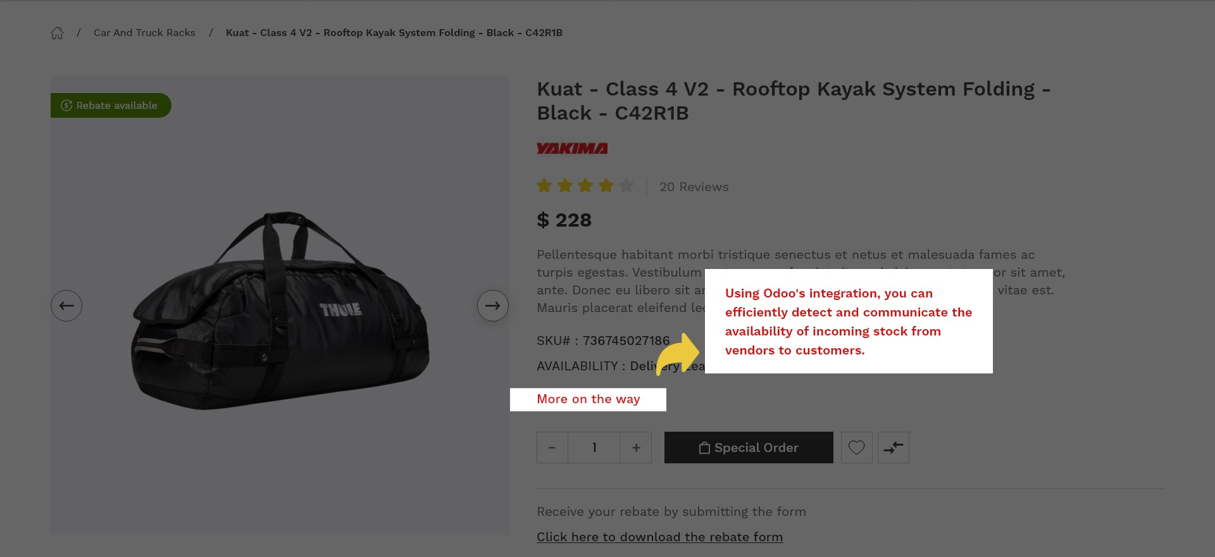1215x557 pixels.
Task: Click the home breadcrumb icon
Action: 57,33
